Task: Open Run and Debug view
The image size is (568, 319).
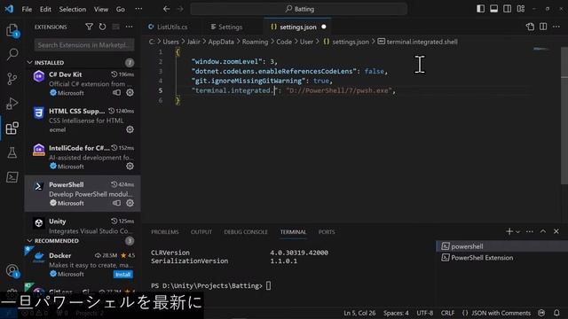Action: (12, 104)
